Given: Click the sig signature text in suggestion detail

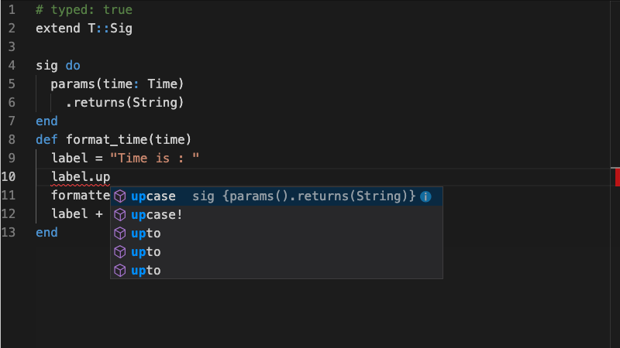Looking at the screenshot, I should 304,196.
